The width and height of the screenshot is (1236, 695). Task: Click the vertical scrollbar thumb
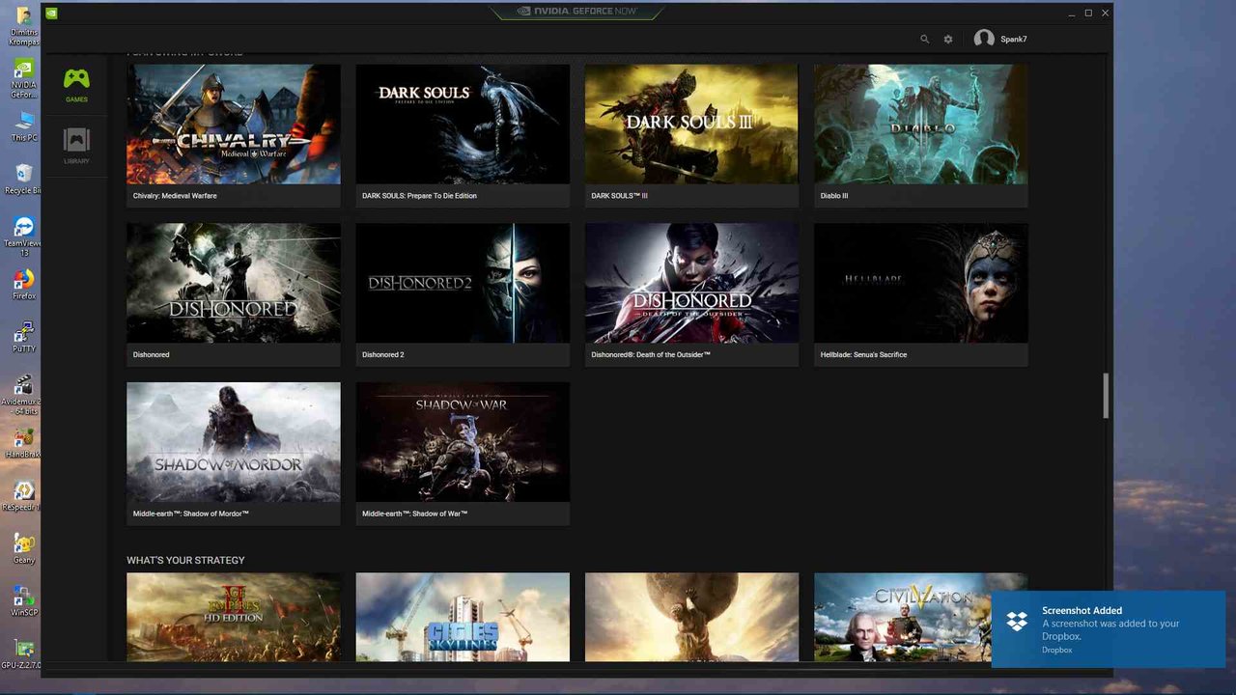point(1107,396)
